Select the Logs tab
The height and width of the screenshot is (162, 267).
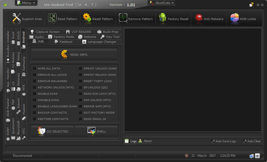pyautogui.click(x=131, y=141)
